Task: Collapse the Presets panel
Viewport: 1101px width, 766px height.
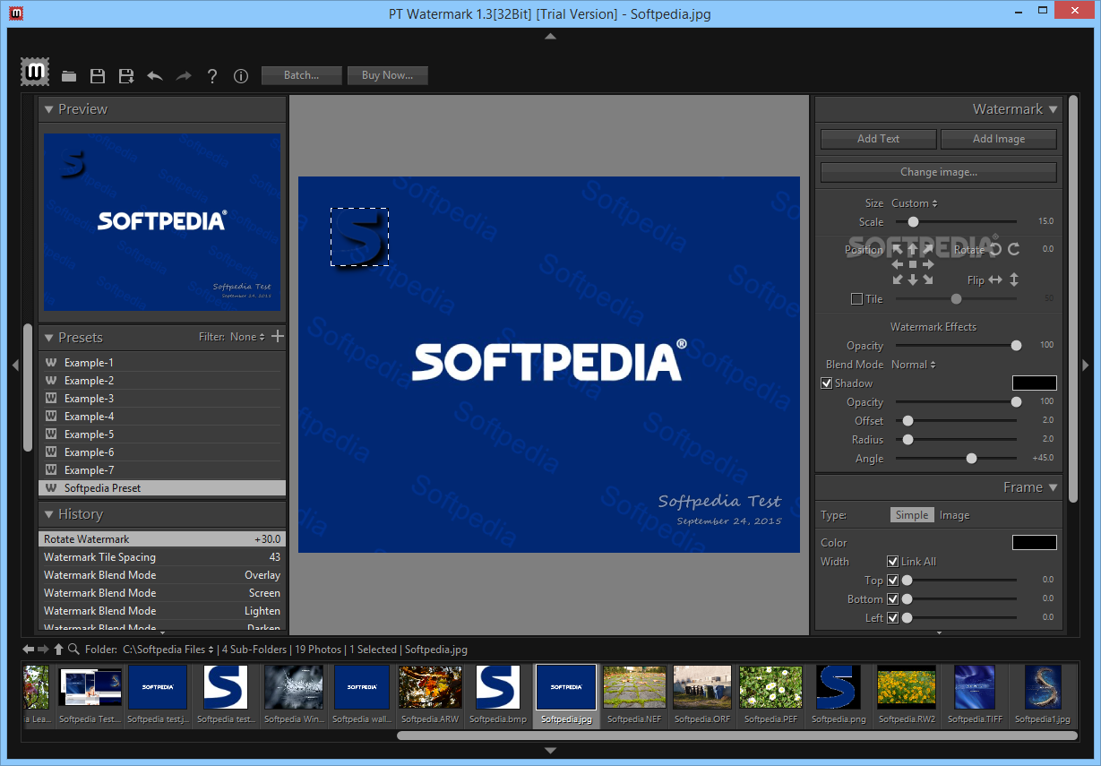Action: click(x=49, y=338)
